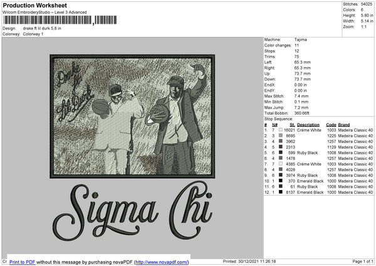The width and height of the screenshot is (376, 266).
Task: Click the Trims value 75
Action: (296, 56)
